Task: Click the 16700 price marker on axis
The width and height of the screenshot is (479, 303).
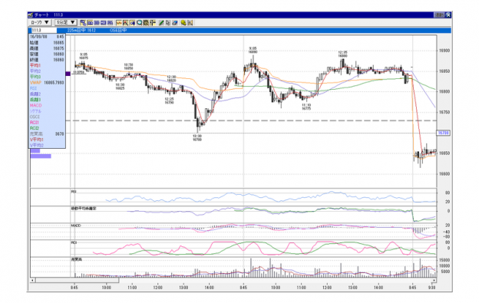Action: (443, 133)
